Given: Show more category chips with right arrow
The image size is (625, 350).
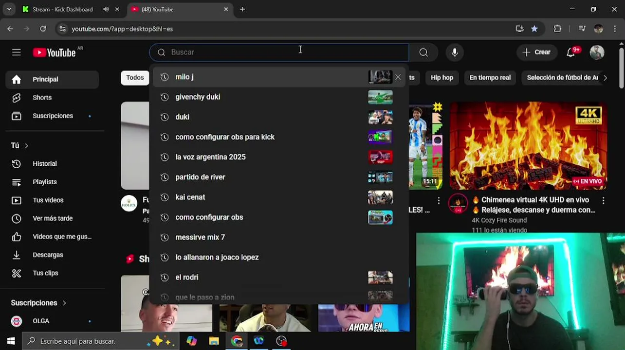Looking at the screenshot, I should 605,77.
